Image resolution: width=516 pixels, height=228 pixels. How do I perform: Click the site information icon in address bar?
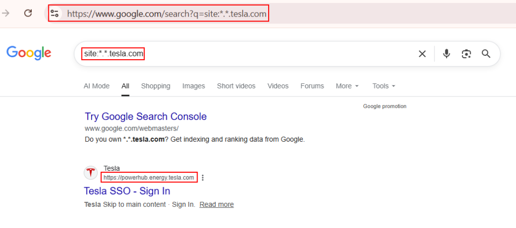pyautogui.click(x=55, y=14)
